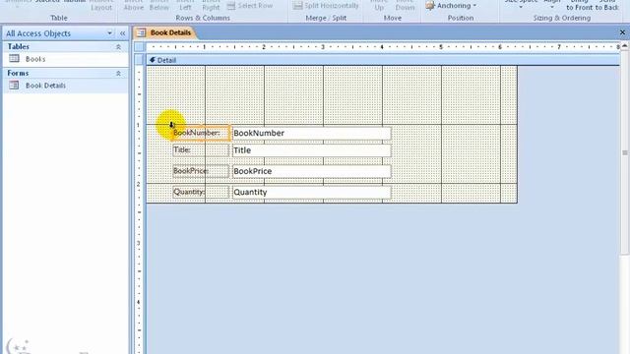The width and height of the screenshot is (630, 354).
Task: Click the vertical scrollbar up arrow
Action: point(624,46)
